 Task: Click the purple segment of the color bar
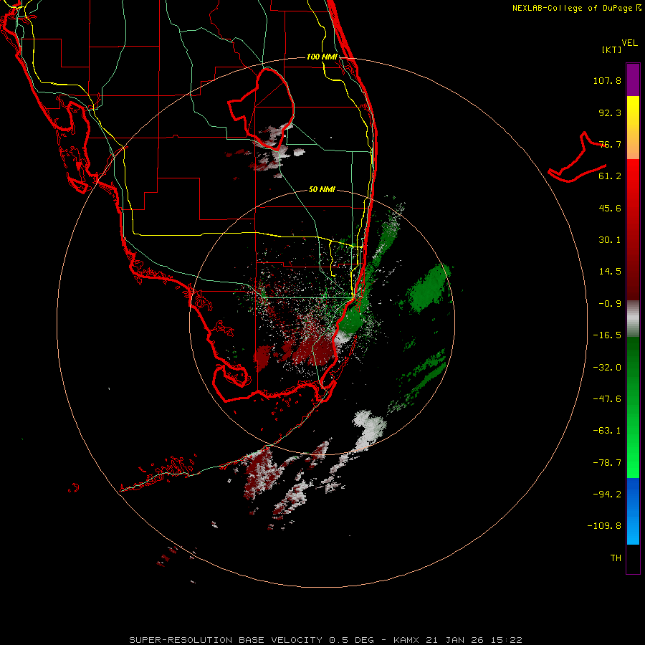coord(633,80)
